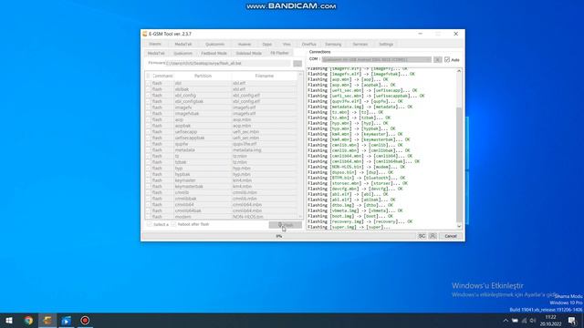Show hidden system tray icons
This screenshot has width=584, height=328.
coord(506,321)
